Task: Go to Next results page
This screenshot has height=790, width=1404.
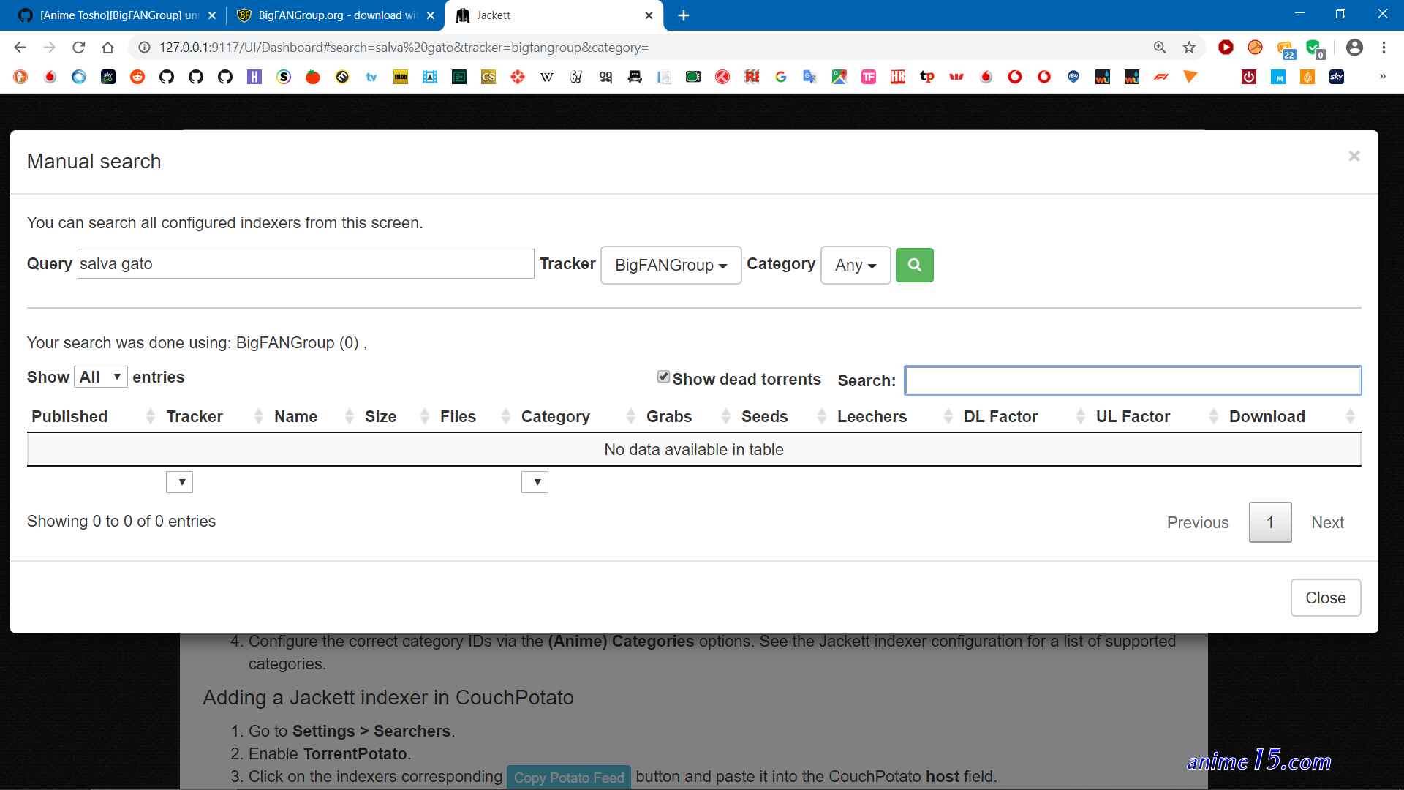Action: 1327,522
